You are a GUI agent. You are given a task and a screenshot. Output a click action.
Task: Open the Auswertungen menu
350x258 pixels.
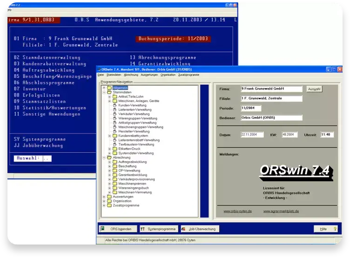[149, 75]
